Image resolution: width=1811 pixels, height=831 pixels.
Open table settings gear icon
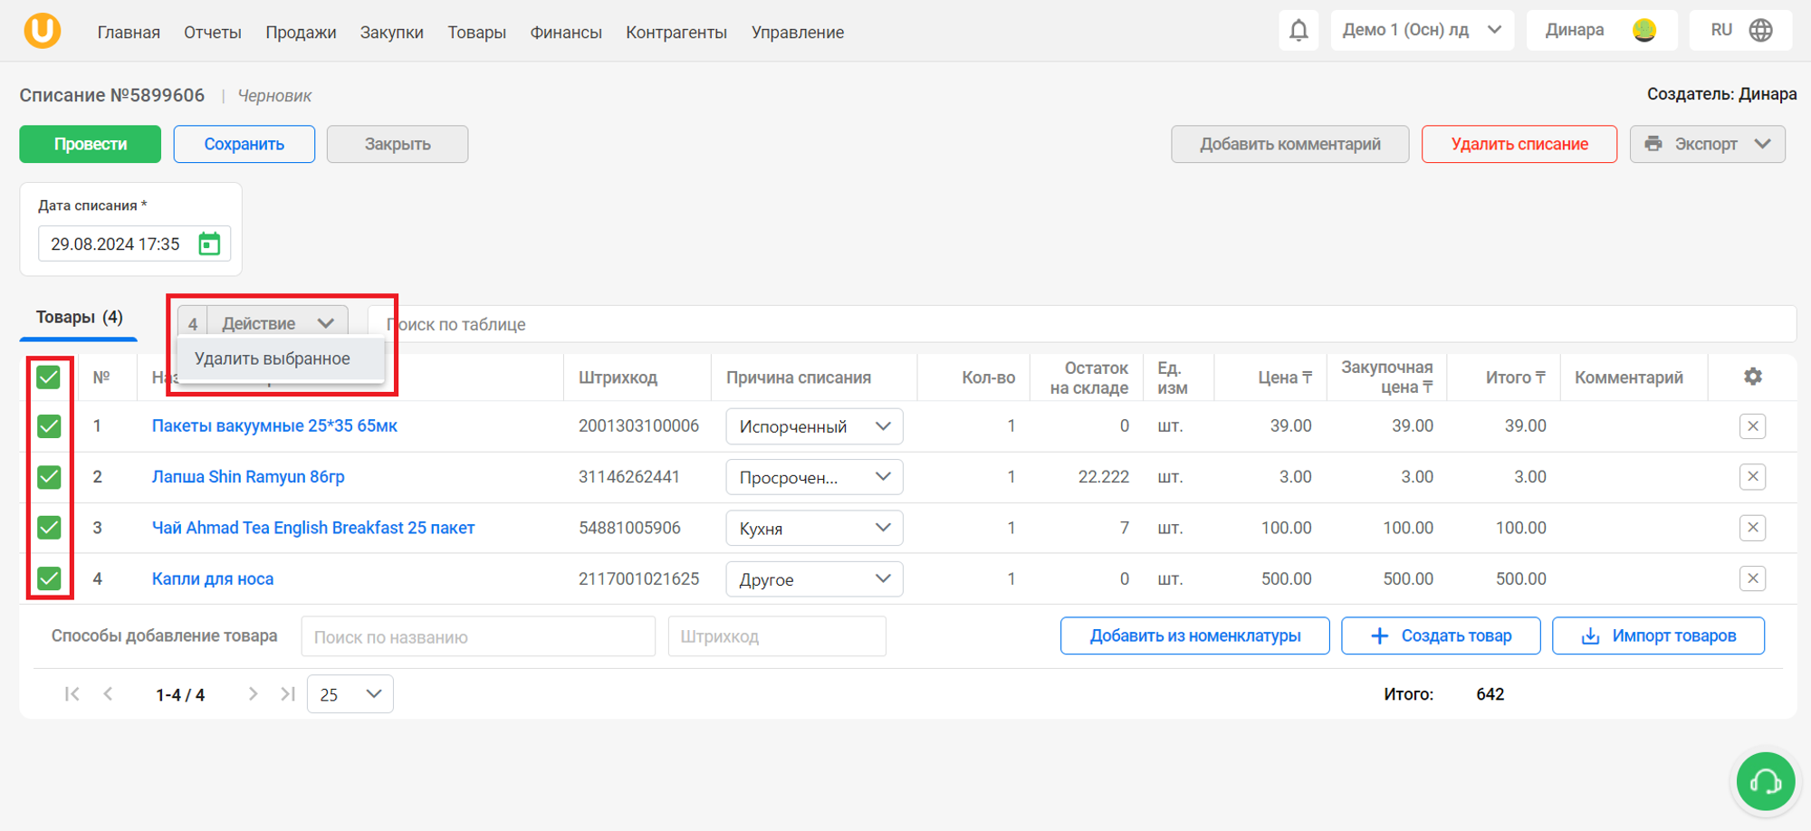coord(1753,377)
